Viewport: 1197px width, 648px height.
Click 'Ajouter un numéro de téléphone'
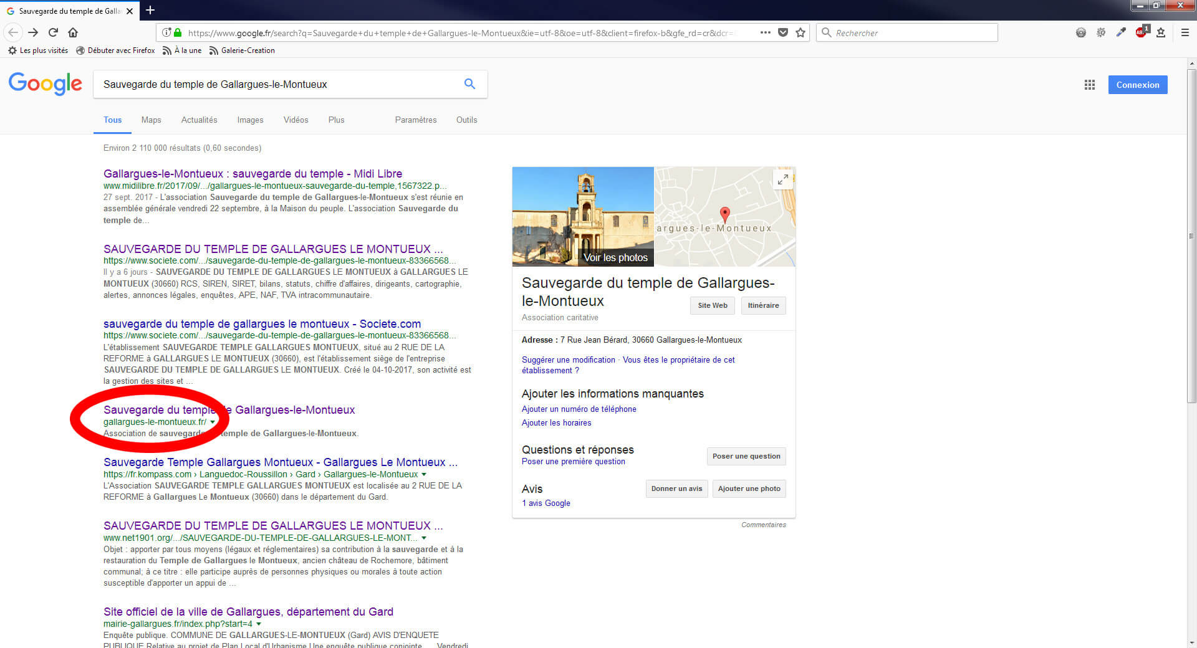coord(579,409)
